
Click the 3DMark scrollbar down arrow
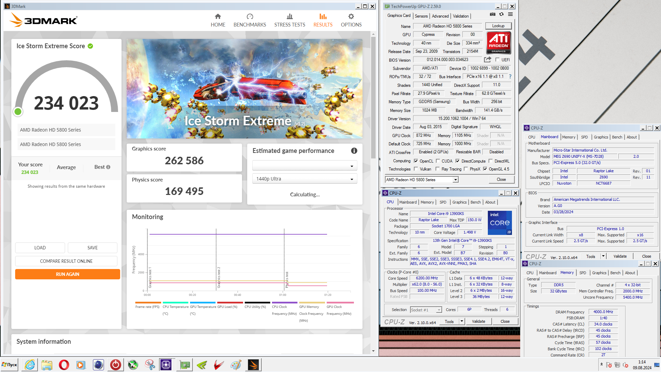(373, 351)
